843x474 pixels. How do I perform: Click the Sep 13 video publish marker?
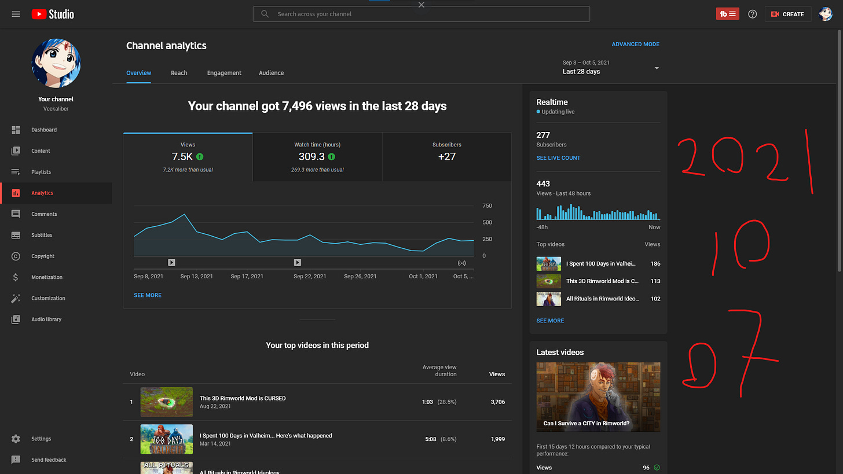tap(171, 263)
